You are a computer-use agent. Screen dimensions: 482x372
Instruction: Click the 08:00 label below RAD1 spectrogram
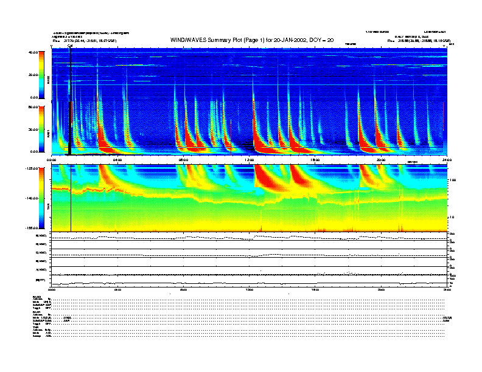click(183, 160)
